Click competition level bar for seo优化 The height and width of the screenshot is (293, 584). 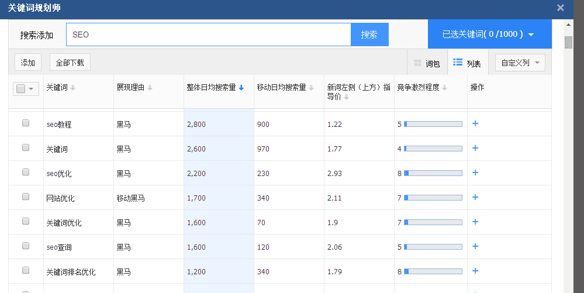(x=433, y=173)
